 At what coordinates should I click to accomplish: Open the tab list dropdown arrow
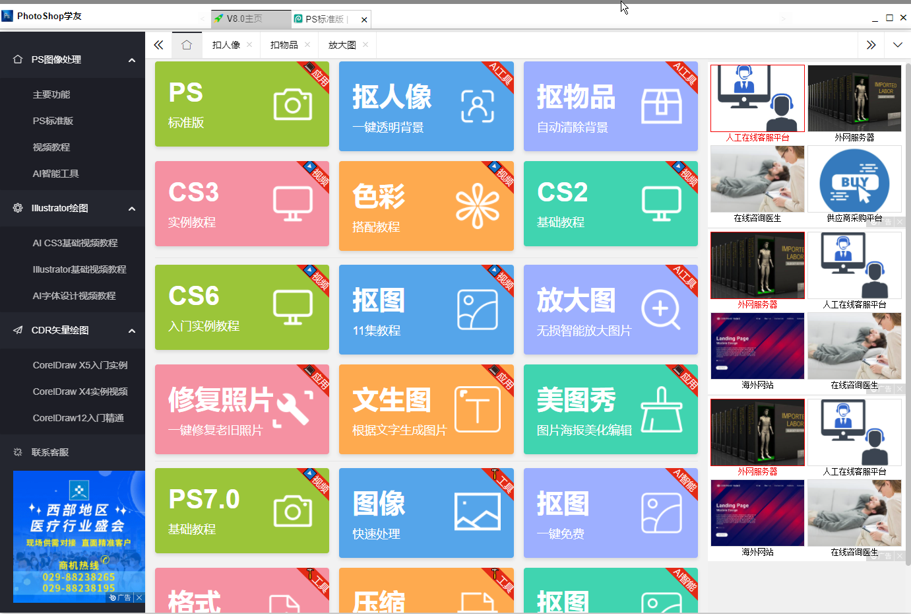(x=898, y=45)
